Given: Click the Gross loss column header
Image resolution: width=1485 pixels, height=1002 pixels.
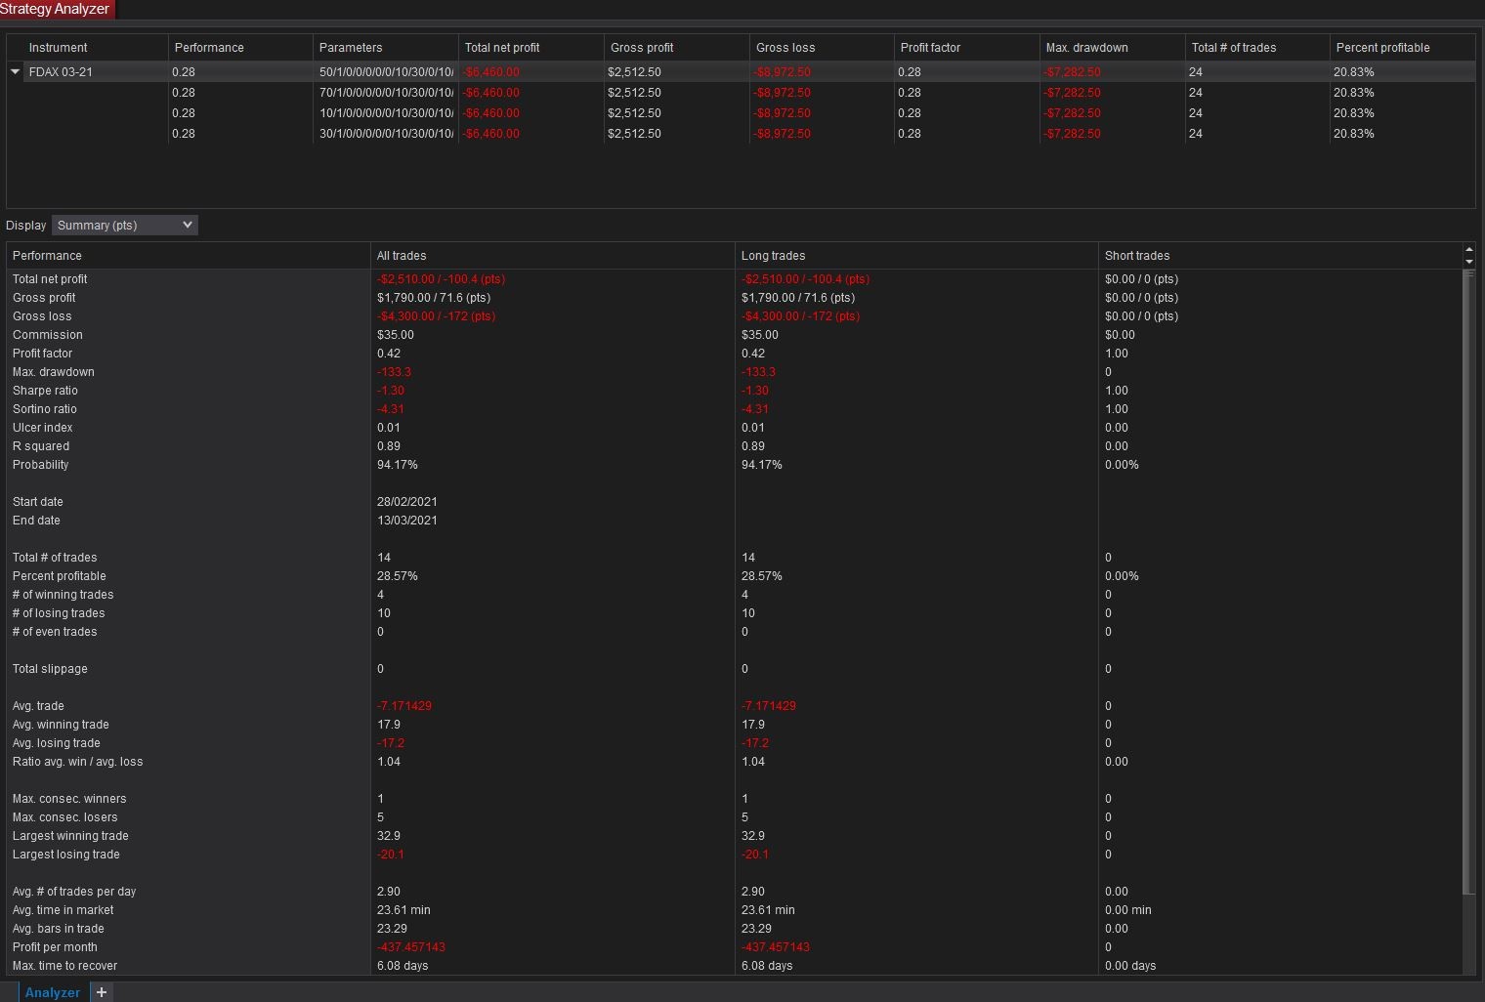Looking at the screenshot, I should 786,47.
